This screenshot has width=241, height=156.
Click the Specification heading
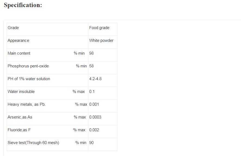tap(23, 5)
